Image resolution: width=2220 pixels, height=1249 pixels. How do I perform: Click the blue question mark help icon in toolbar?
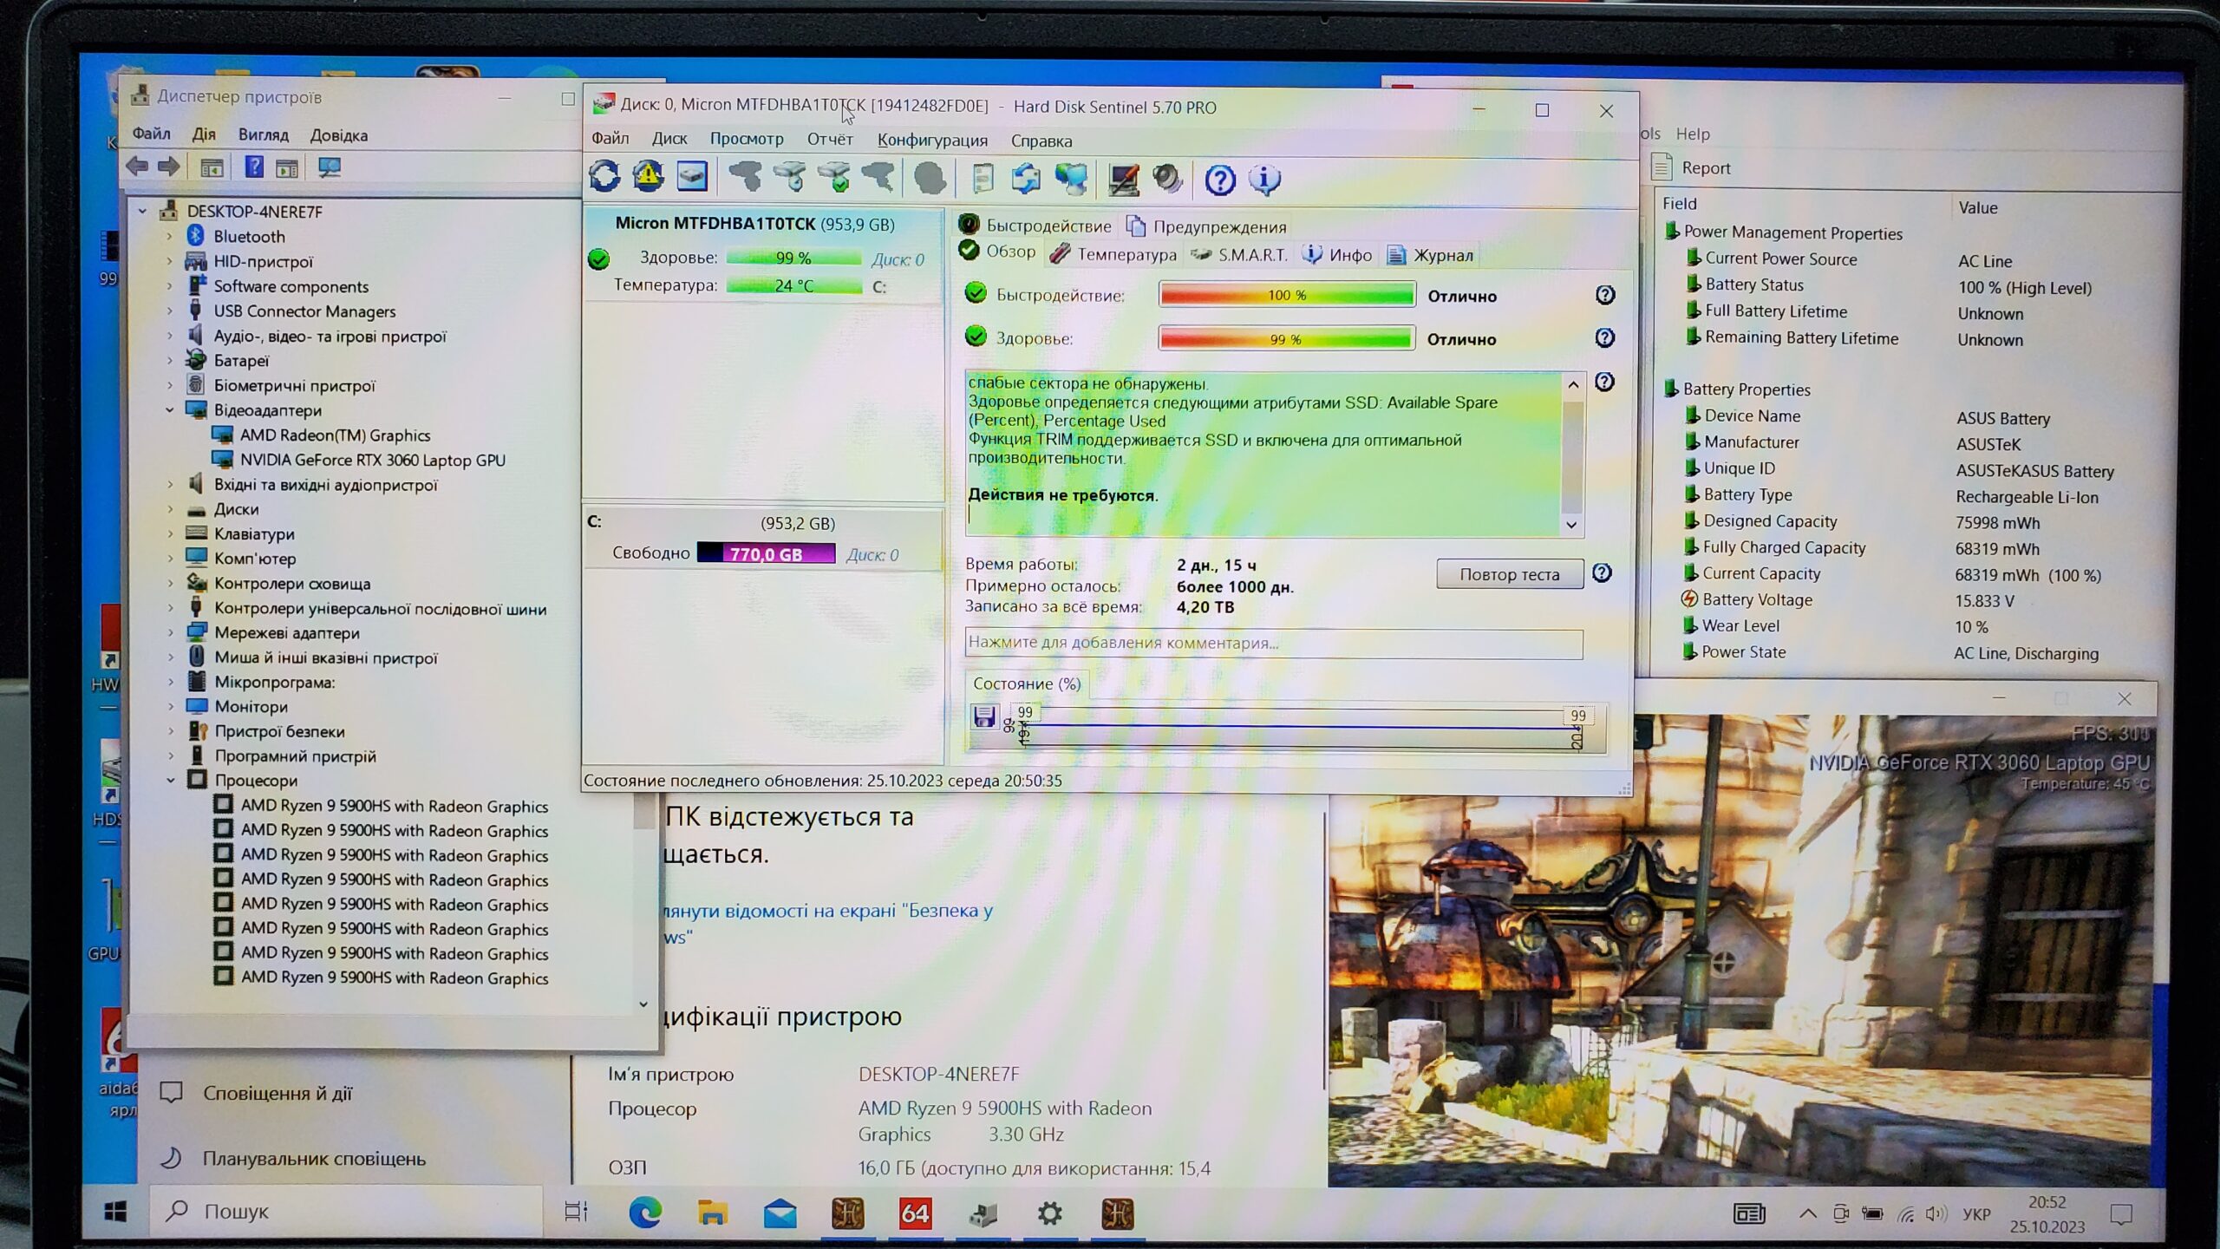tap(1219, 180)
